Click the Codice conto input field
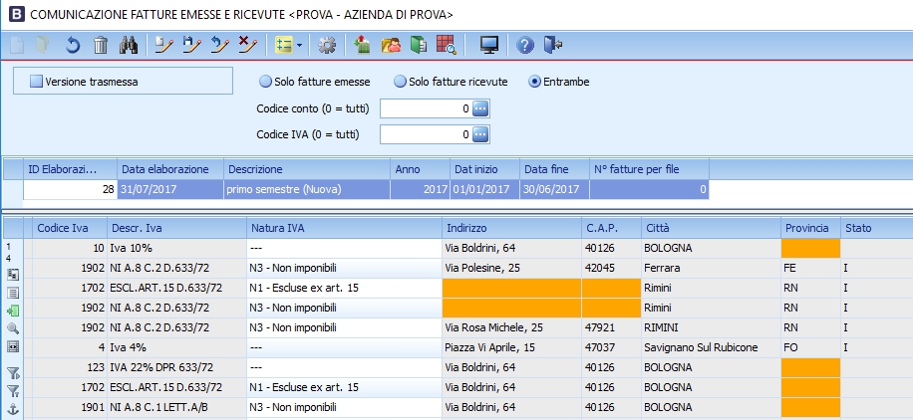The image size is (913, 420). coord(426,108)
